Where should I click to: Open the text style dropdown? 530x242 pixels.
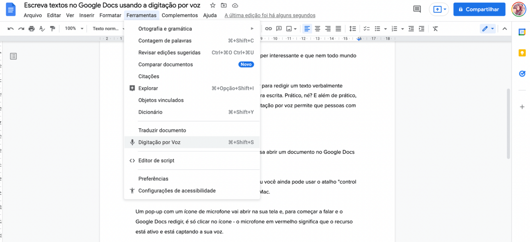click(108, 29)
